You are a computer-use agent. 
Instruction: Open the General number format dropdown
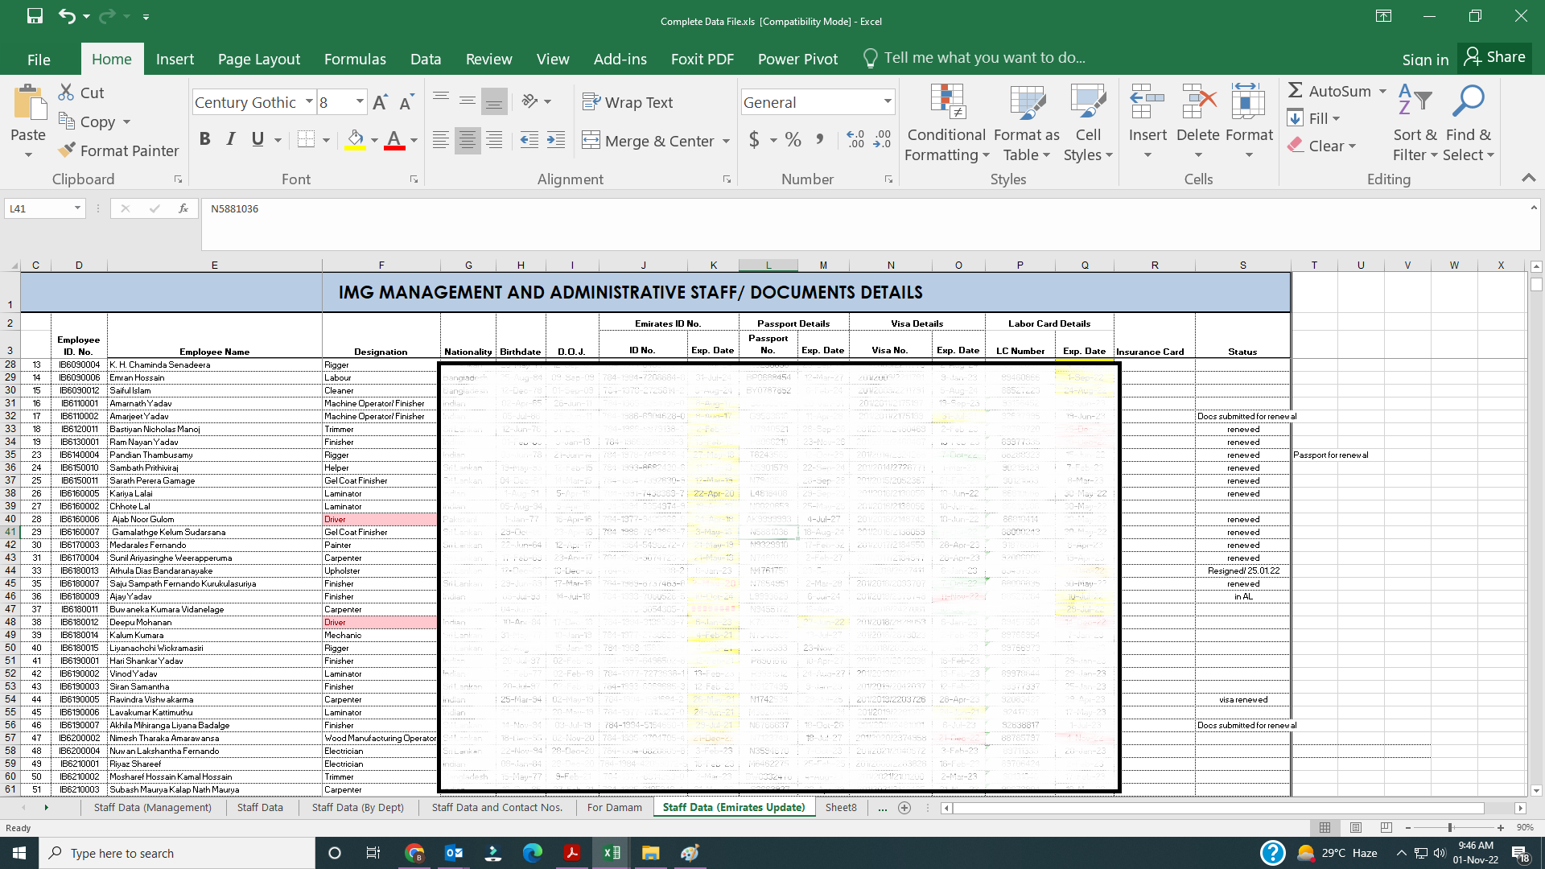click(x=888, y=102)
